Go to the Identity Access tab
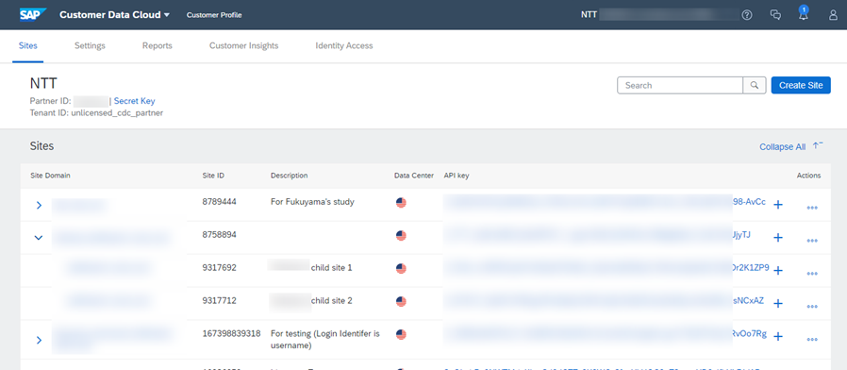 coord(344,46)
